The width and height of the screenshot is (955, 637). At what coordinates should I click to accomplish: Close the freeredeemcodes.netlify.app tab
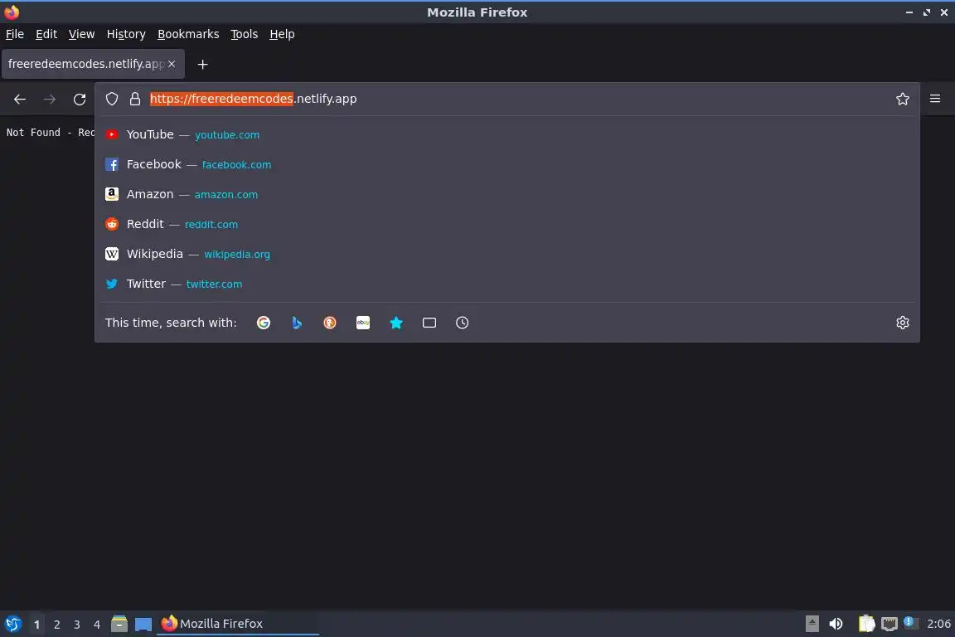coord(172,63)
